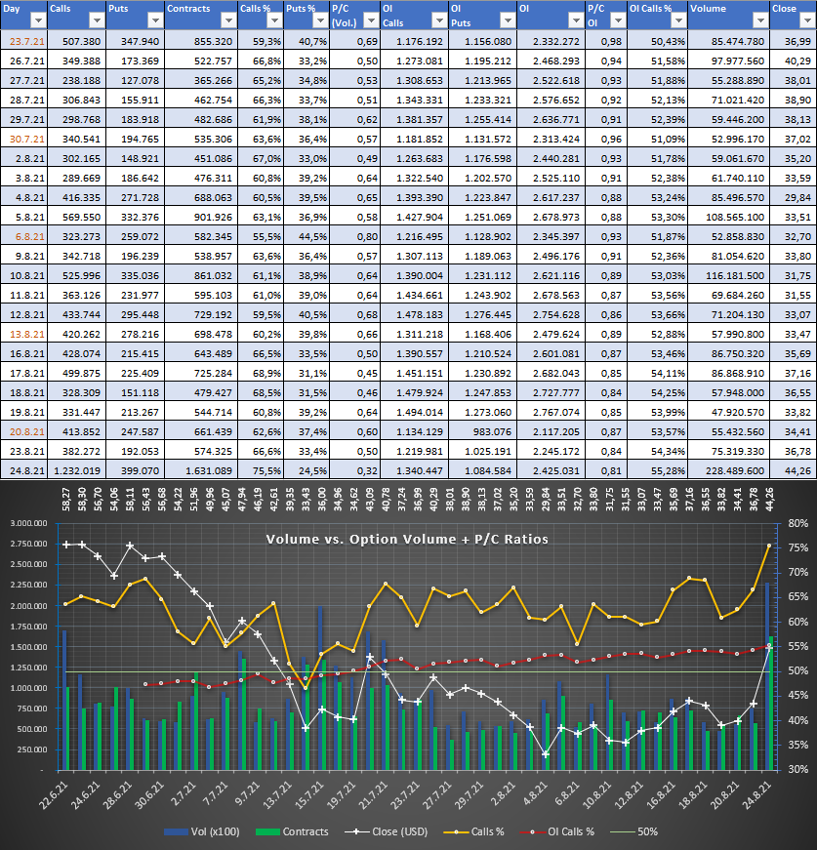Click the Close column filter icon
This screenshot has height=850, width=817.
pos(809,20)
